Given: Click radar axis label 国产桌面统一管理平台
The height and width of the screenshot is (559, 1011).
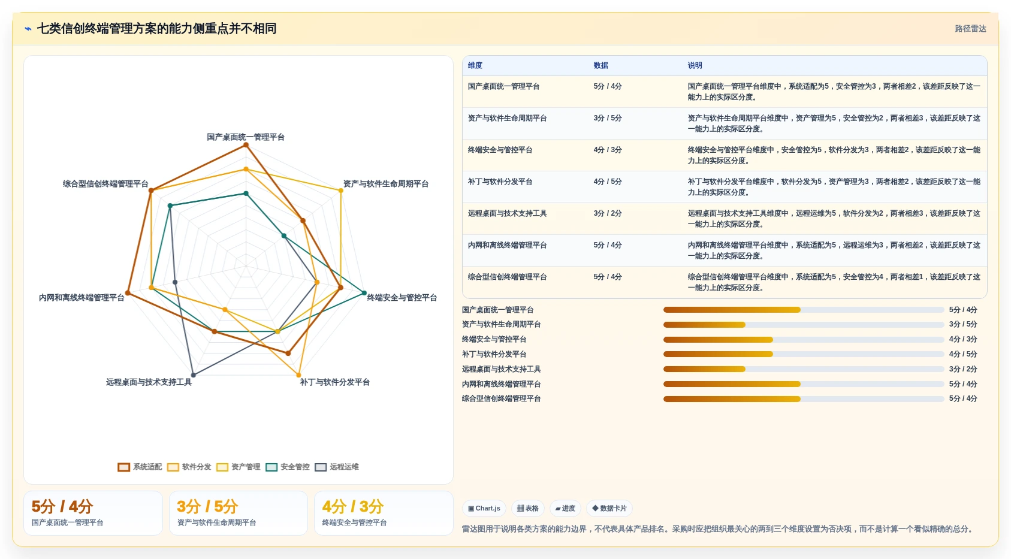Looking at the screenshot, I should pyautogui.click(x=246, y=137).
